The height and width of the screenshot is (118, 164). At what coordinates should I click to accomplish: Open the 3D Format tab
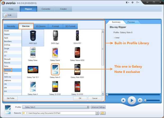coord(70,26)
